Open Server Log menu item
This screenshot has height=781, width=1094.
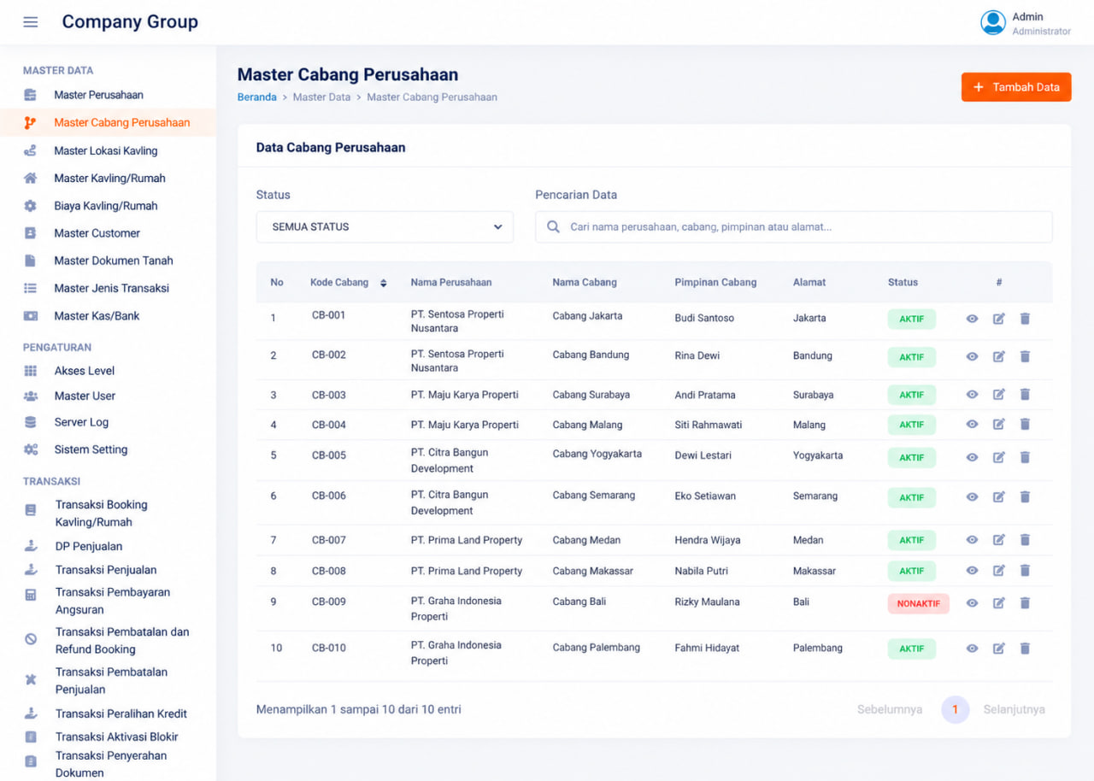[81, 422]
